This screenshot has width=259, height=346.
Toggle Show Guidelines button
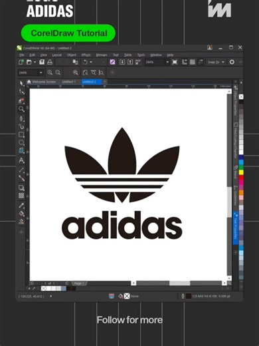pos(201,62)
